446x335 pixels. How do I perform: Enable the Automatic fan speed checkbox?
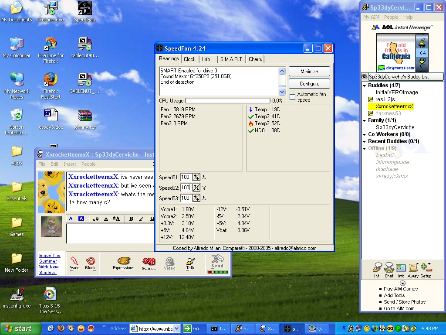coord(293,97)
